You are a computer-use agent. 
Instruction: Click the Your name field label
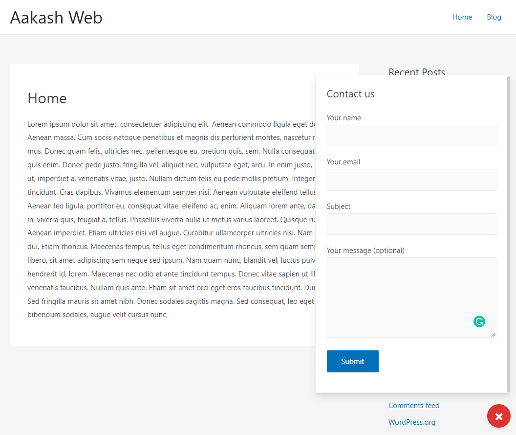click(x=344, y=117)
